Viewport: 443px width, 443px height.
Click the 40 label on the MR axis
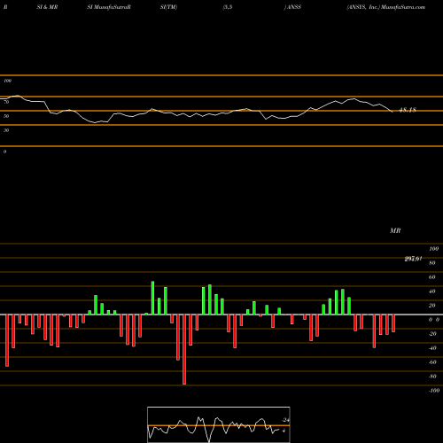click(x=432, y=291)
